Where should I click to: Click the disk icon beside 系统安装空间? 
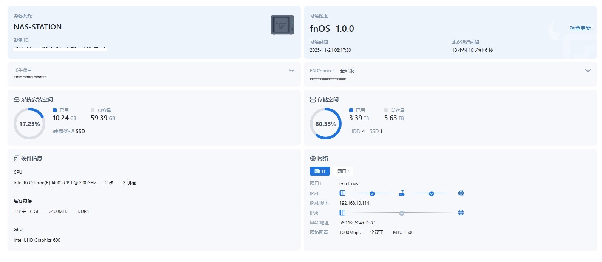(x=17, y=100)
